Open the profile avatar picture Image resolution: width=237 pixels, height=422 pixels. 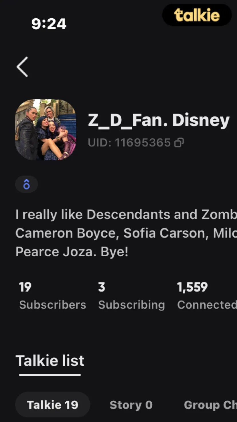point(46,130)
